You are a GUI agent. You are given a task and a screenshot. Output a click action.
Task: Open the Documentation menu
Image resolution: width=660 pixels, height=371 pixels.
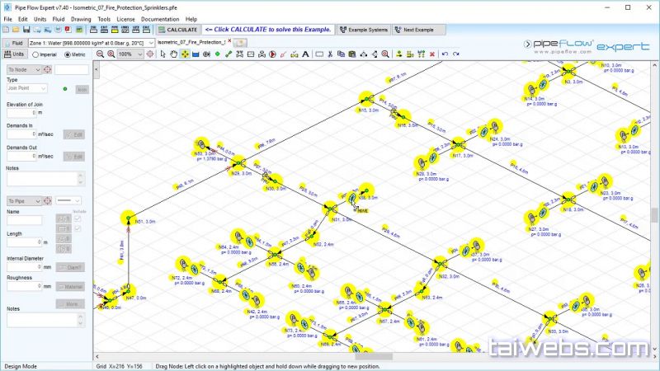(159, 18)
